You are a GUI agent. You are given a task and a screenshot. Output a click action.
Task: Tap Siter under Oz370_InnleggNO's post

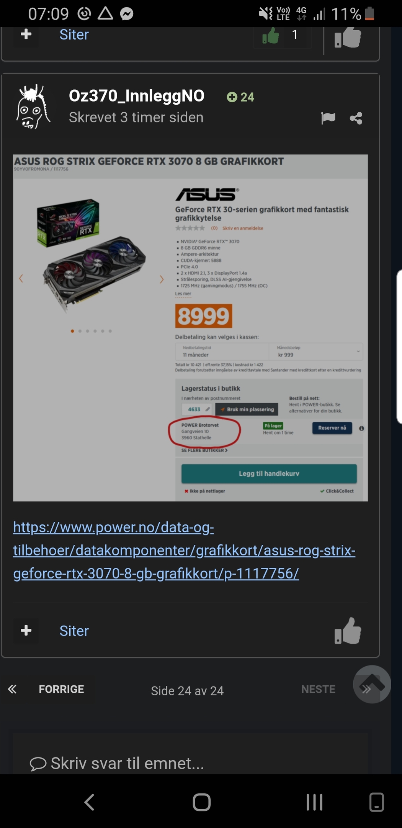coord(74,631)
